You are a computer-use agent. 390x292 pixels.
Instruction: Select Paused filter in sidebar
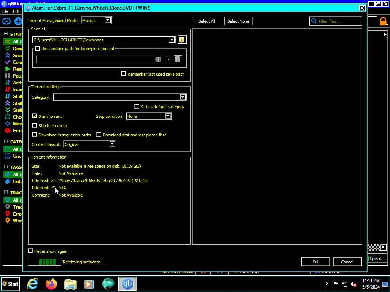tap(14, 76)
